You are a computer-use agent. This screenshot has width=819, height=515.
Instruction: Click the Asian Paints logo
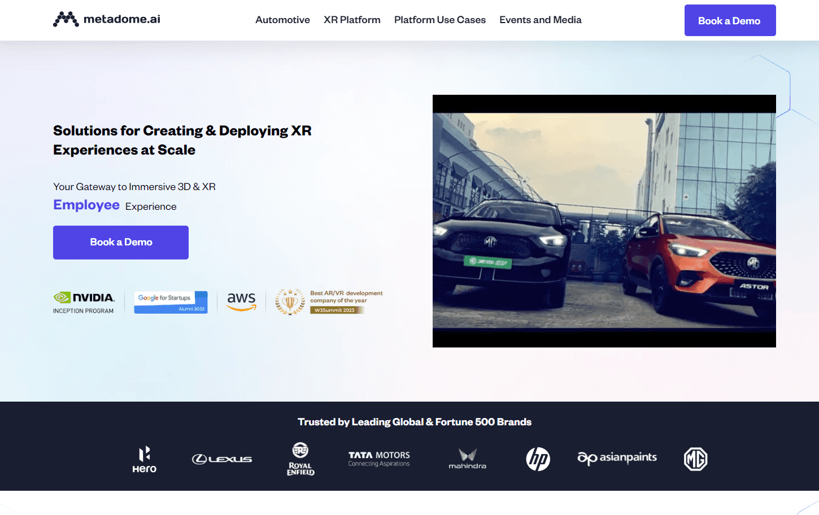(x=617, y=458)
